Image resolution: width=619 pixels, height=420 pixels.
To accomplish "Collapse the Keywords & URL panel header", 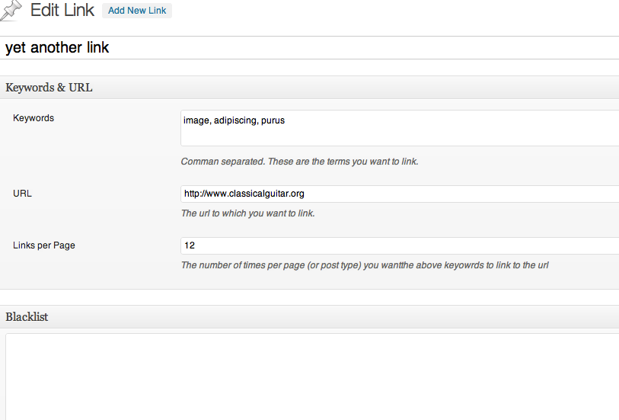I will [x=309, y=88].
